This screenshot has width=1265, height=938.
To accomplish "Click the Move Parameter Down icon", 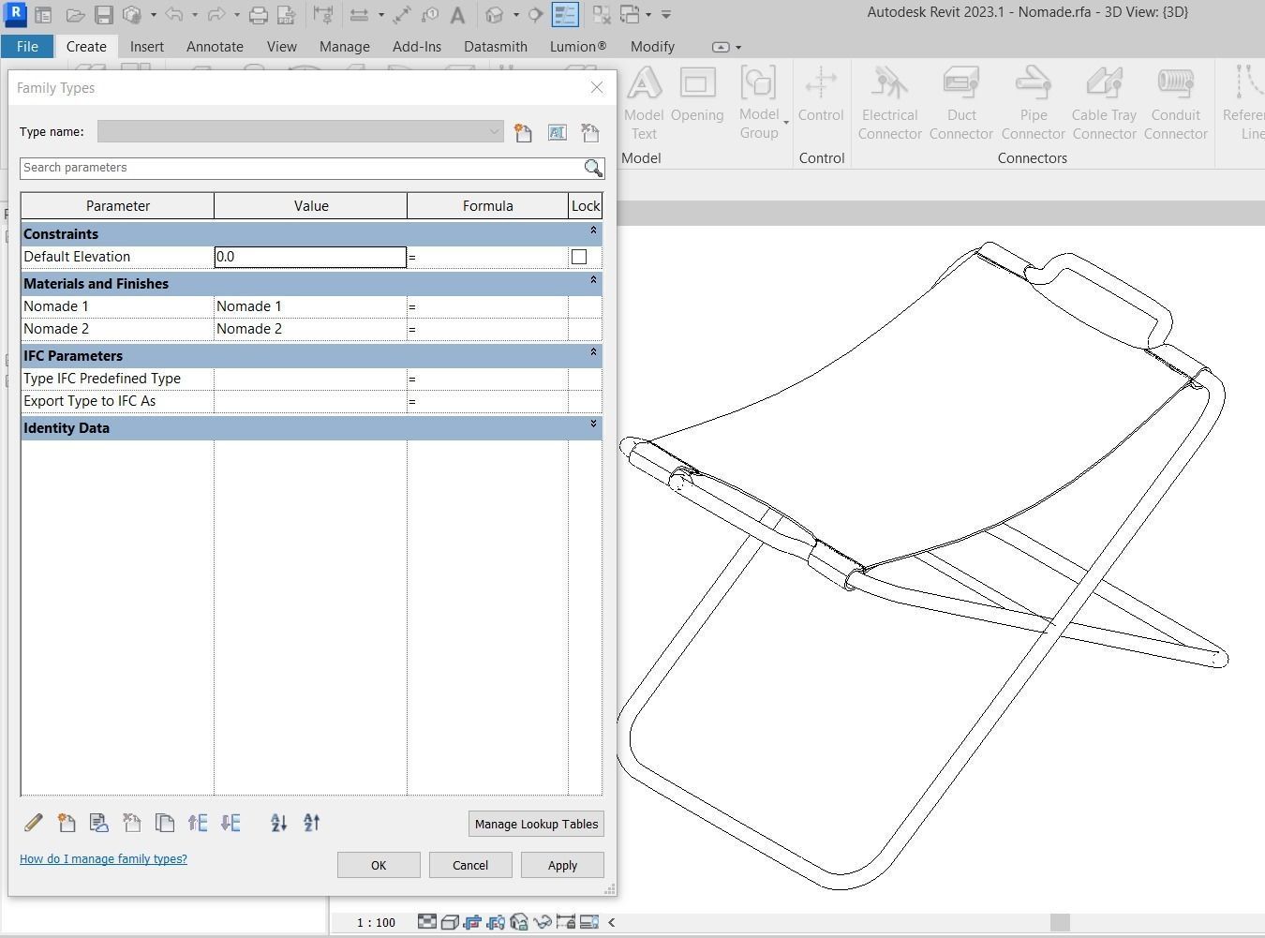I will [x=231, y=823].
